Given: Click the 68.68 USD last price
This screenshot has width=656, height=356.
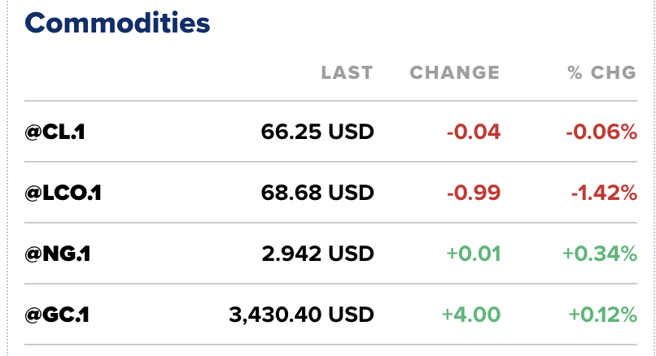Looking at the screenshot, I should (x=317, y=193).
